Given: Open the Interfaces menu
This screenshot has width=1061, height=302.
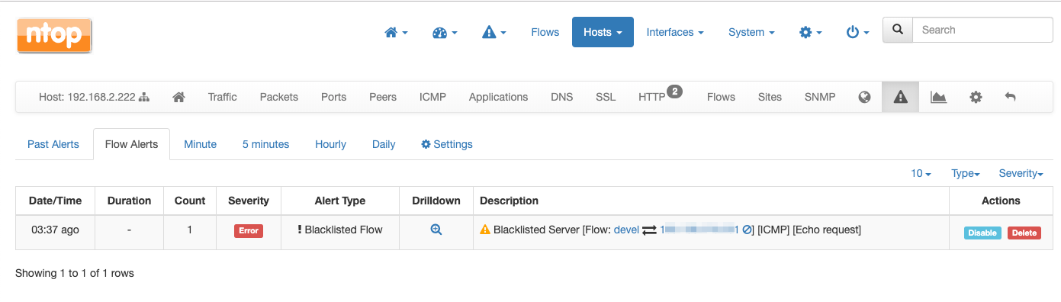Looking at the screenshot, I should pos(675,32).
